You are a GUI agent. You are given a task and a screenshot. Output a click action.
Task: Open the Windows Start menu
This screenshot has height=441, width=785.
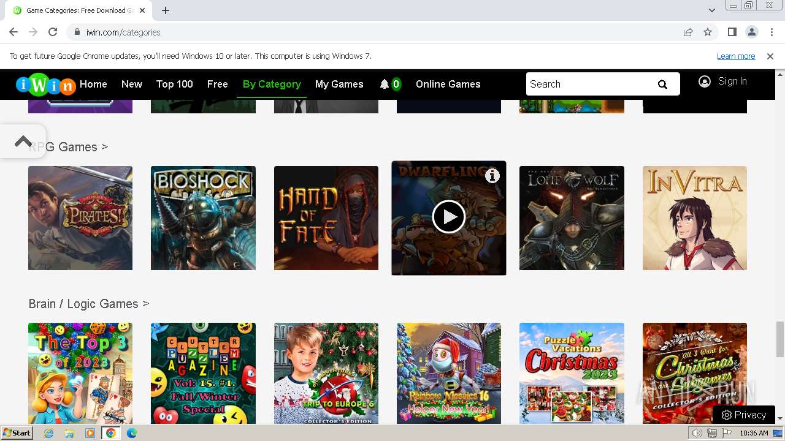pyautogui.click(x=17, y=433)
